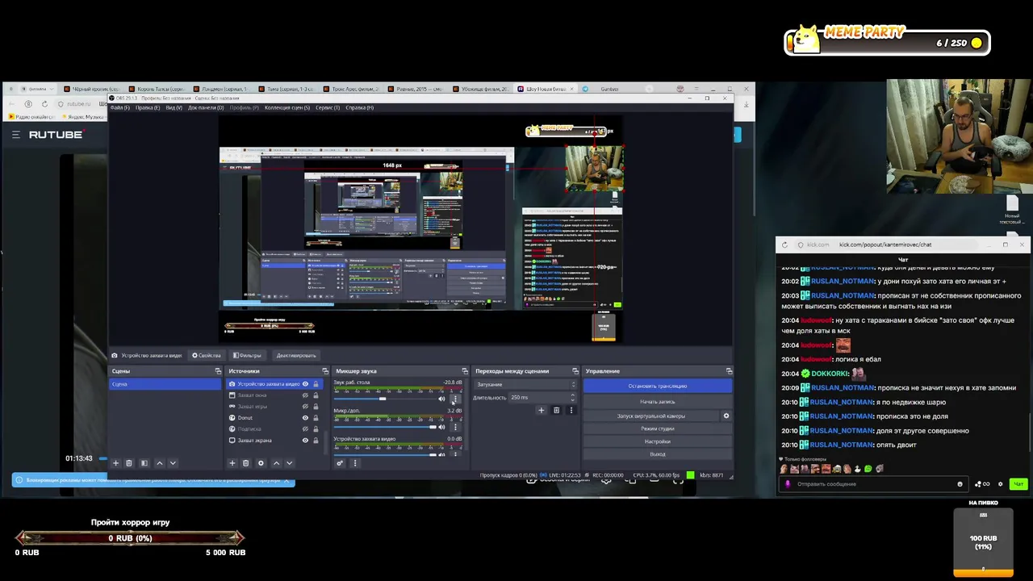Open advanced audio properties gears icon in mixer
This screenshot has width=1033, height=581.
(340, 463)
